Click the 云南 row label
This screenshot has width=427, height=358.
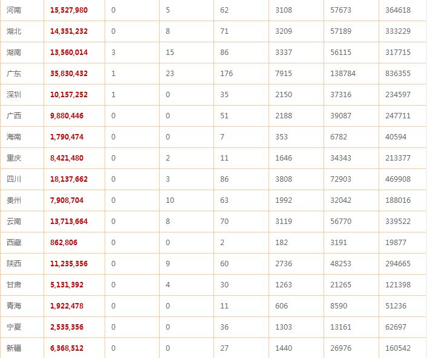(x=14, y=222)
